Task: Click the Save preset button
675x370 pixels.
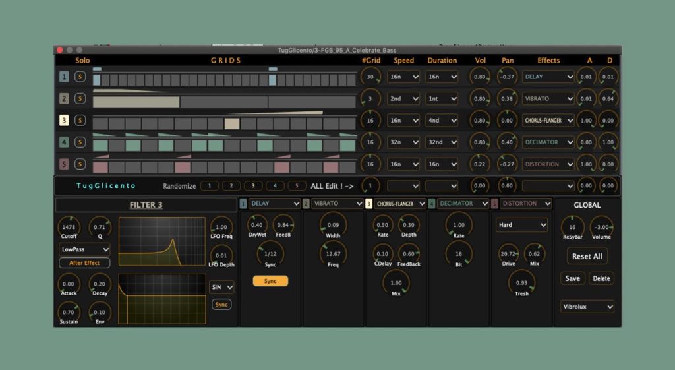Action: 572,278
